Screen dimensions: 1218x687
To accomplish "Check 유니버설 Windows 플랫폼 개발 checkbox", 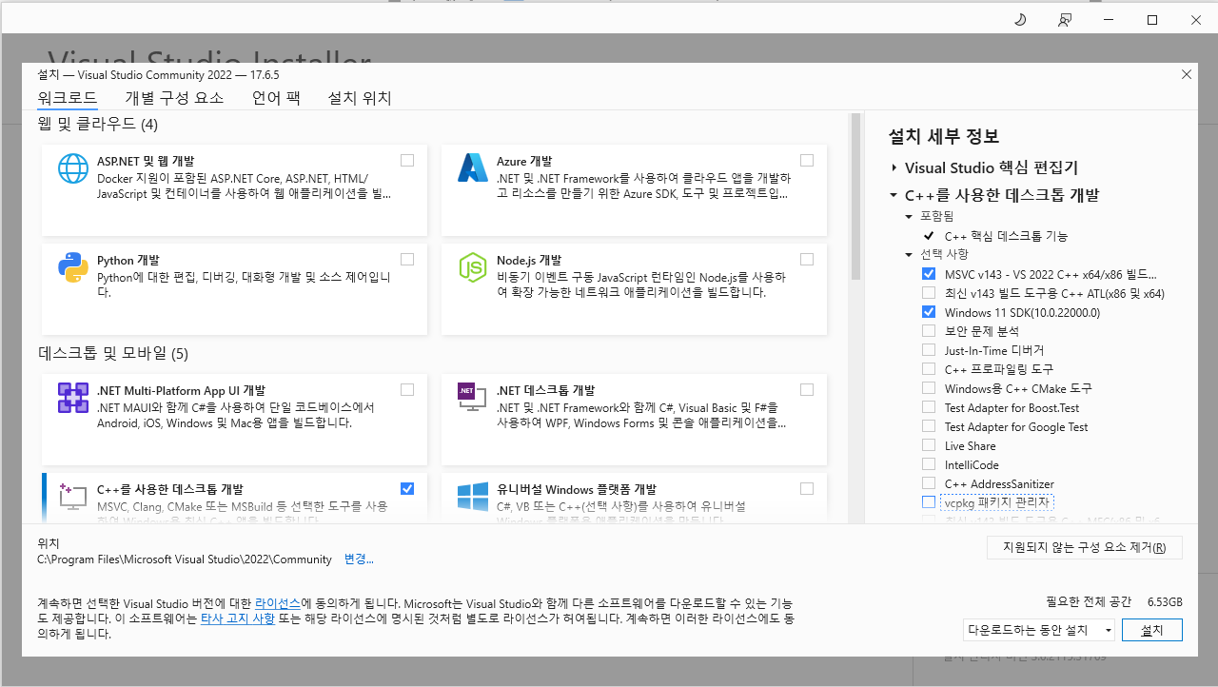I will 807,489.
